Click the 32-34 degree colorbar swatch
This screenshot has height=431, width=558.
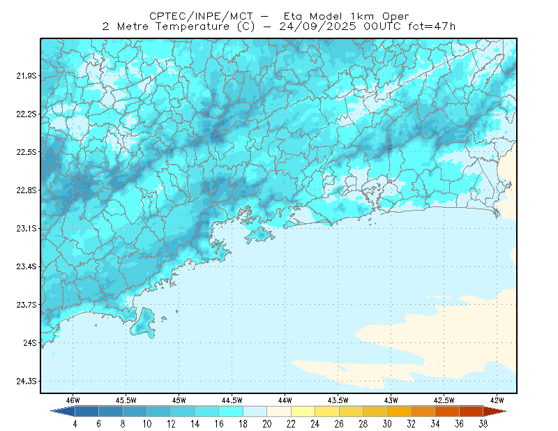point(423,411)
